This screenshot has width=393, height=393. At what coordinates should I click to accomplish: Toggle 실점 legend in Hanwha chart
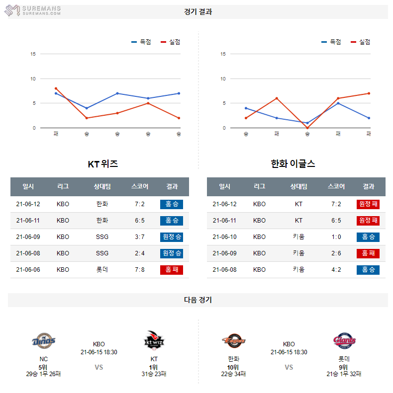pos(360,42)
